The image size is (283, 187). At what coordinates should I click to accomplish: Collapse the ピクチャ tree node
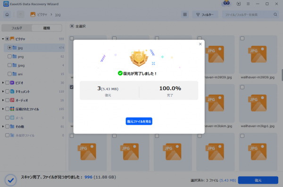(x=3, y=39)
